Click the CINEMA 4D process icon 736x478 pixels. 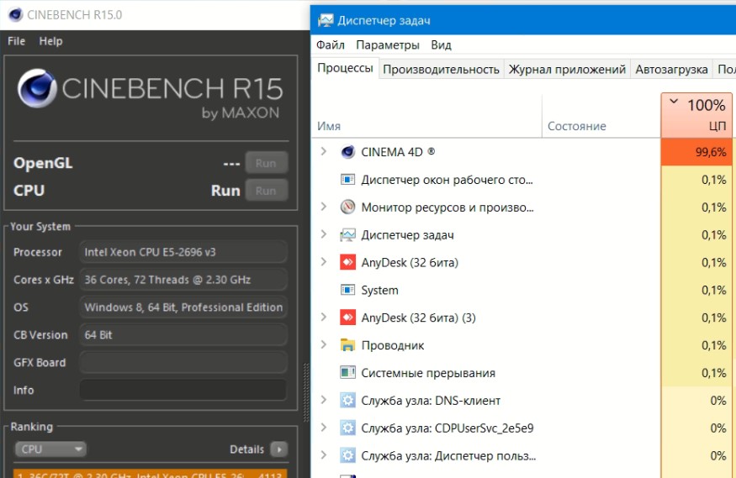348,152
